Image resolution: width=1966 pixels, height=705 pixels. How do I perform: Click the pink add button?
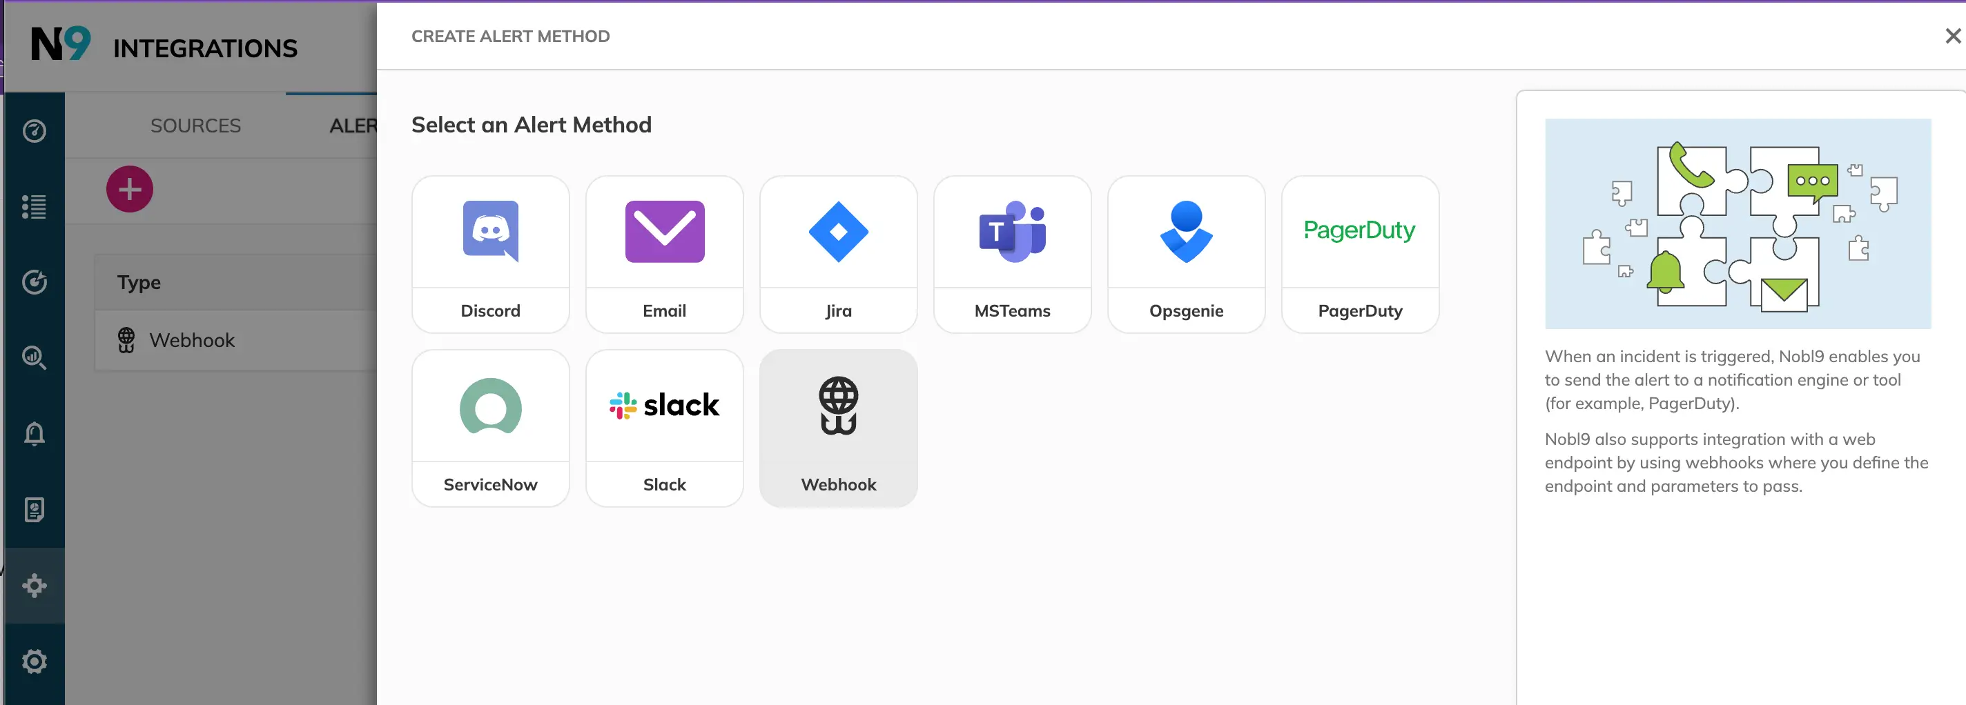coord(130,189)
